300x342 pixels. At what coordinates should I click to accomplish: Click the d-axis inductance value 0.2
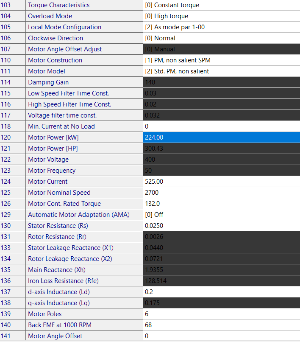149,292
